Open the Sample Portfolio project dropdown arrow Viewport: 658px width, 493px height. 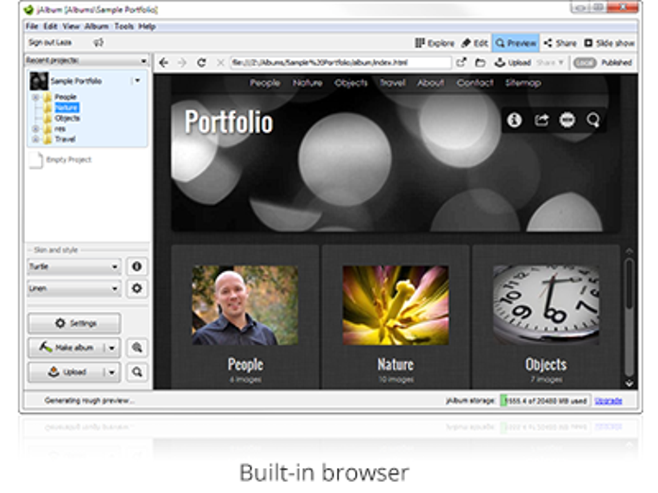pos(137,81)
